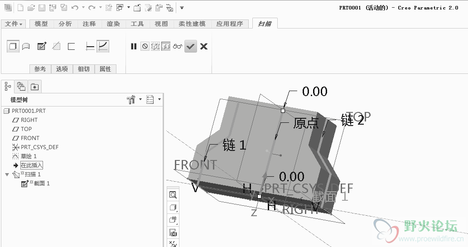The width and height of the screenshot is (468, 247).
Task: Switch to the 应用程序 tab
Action: 230,24
